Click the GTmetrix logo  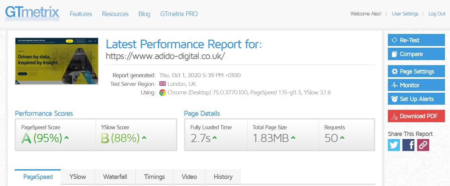point(32,13)
